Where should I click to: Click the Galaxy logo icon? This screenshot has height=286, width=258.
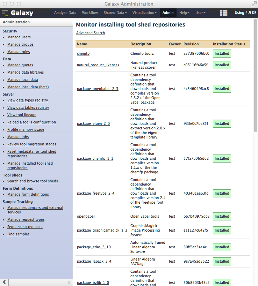point(5,13)
